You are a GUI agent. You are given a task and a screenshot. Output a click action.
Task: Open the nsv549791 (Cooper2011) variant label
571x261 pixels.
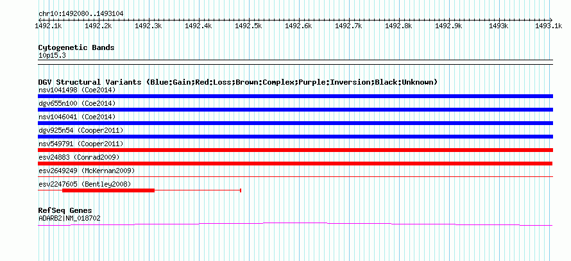(x=81, y=144)
